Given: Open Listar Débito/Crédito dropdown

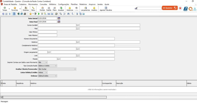Looking at the screenshot, I should click(x=43, y=72).
